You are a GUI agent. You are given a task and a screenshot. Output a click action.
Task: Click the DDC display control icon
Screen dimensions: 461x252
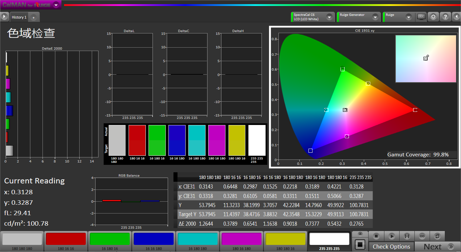pos(421,17)
